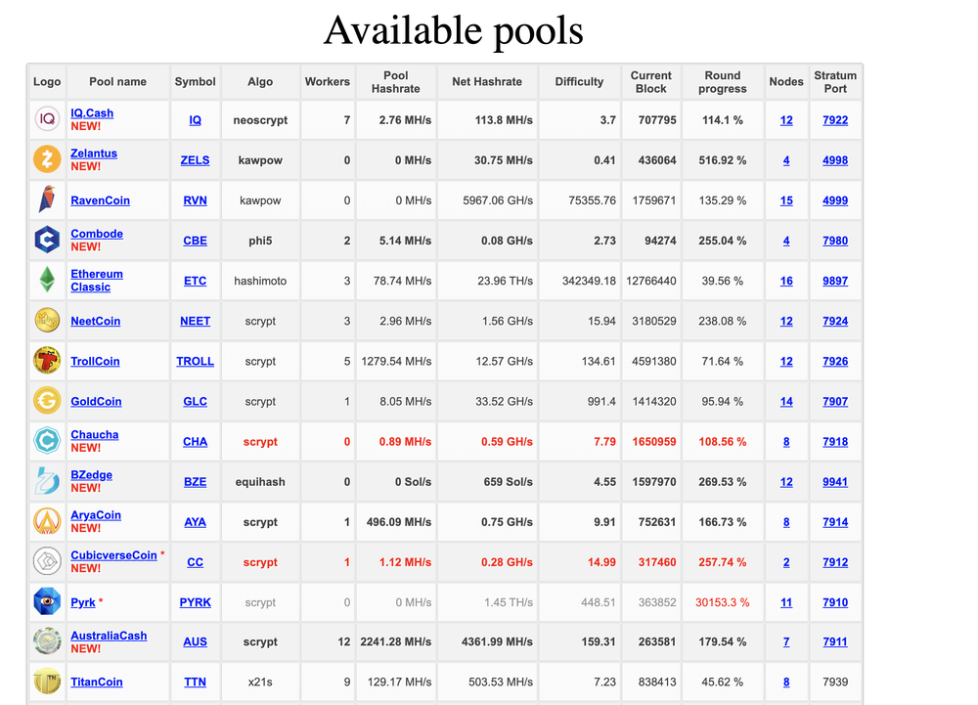Click the IQ.Cash coin logo
This screenshot has width=978, height=705.
pos(47,119)
